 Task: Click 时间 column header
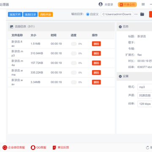[54, 35]
